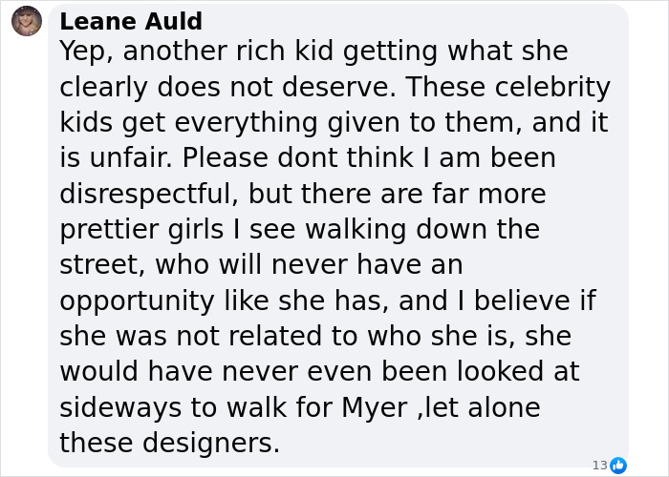
Task: Click the word "Yep" starting the comment
Action: point(85,52)
